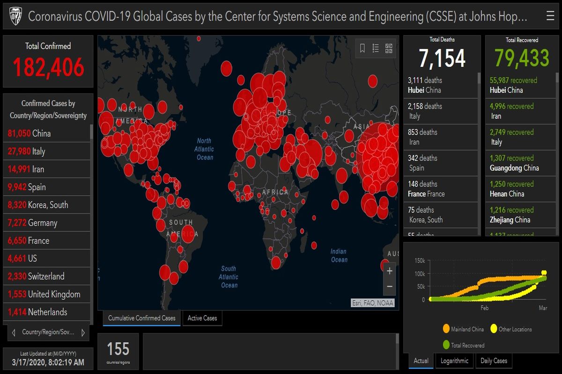
Task: Click the Johns Hopkins shield logo
Action: [15, 17]
